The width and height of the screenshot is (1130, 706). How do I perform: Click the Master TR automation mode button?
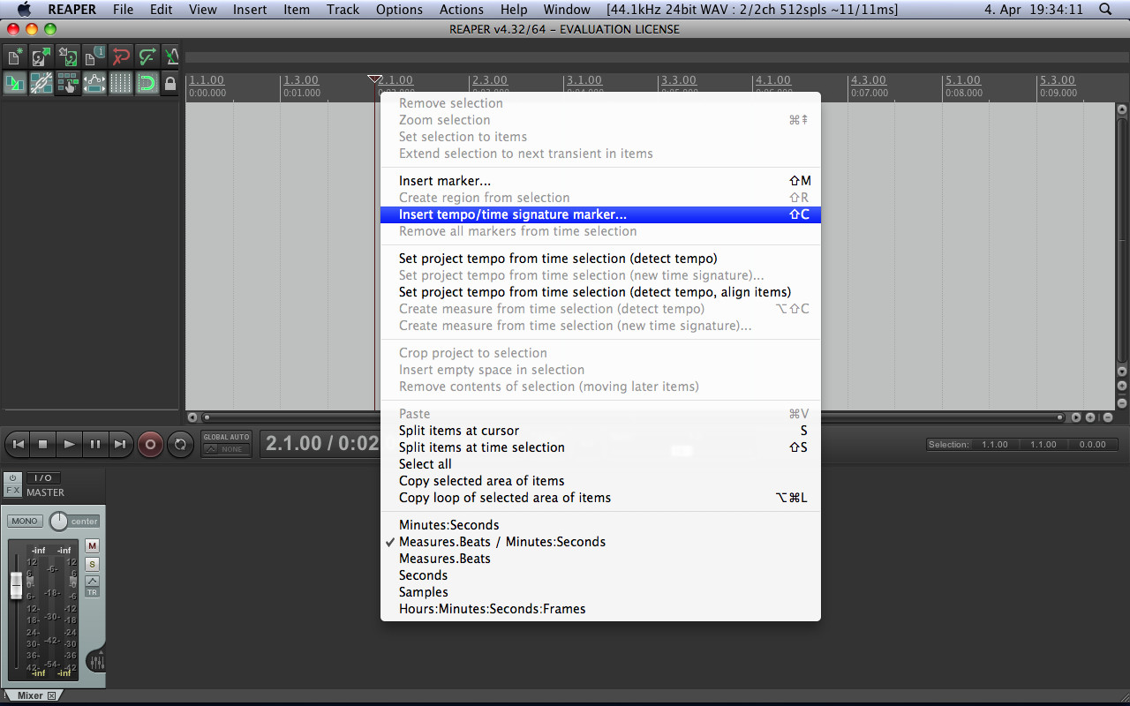click(x=92, y=592)
